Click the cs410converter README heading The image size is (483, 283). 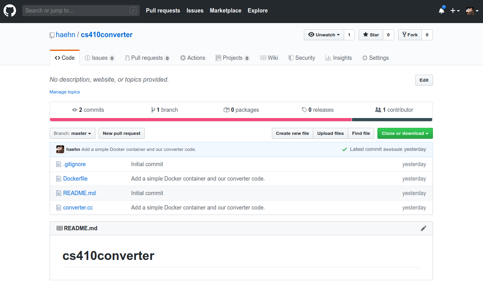coord(108,256)
